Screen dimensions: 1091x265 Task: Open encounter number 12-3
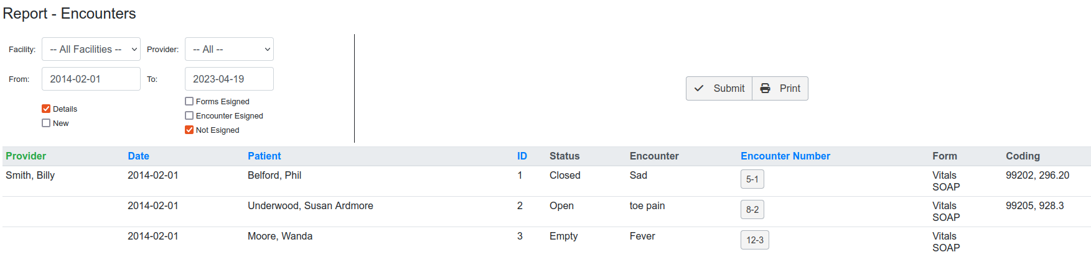click(x=754, y=240)
